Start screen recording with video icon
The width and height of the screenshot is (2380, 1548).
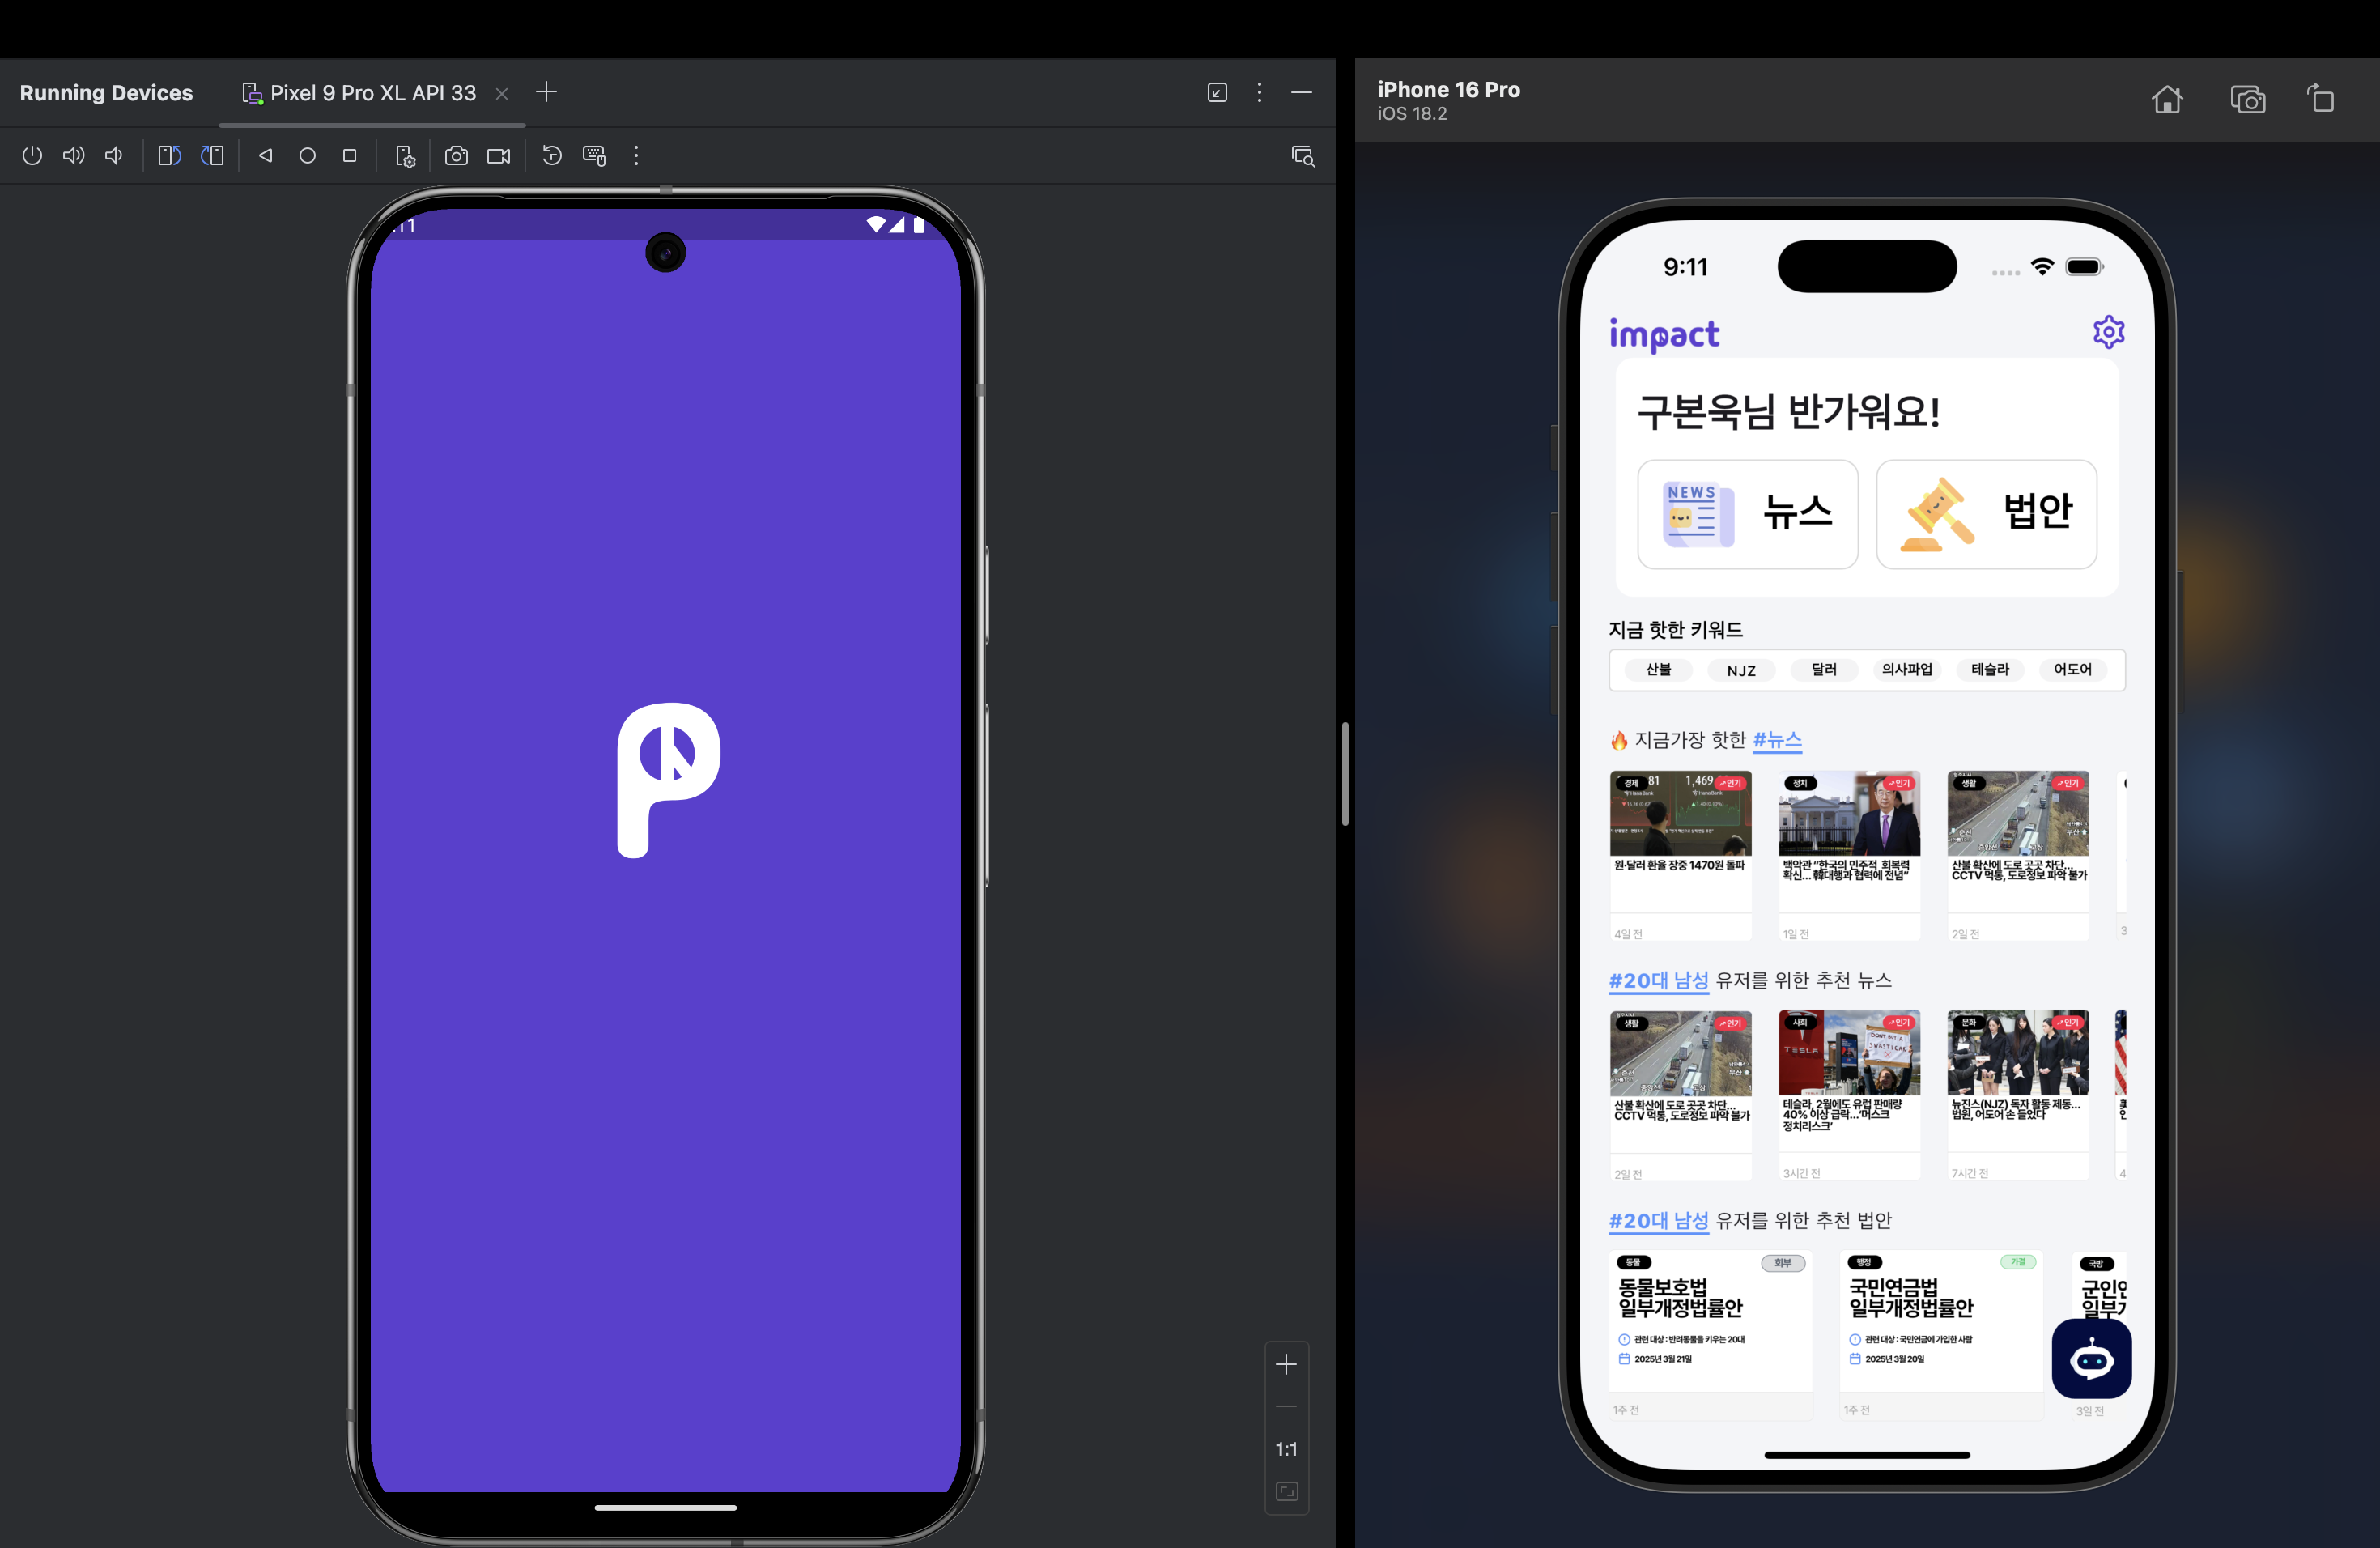coord(498,156)
